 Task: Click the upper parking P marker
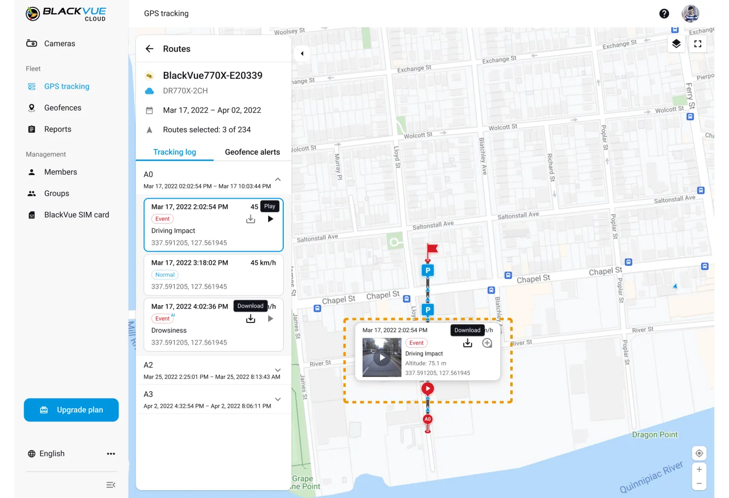tap(427, 270)
